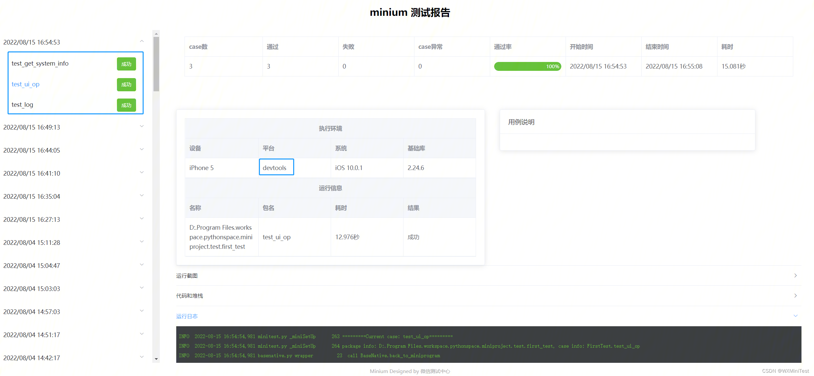The width and height of the screenshot is (814, 376).
Task: Click the 代码和堆栈 right arrow icon
Action: (x=795, y=296)
